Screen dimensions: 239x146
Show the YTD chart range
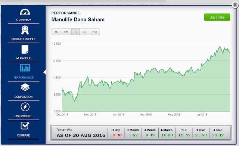pyautogui.click(x=94, y=32)
